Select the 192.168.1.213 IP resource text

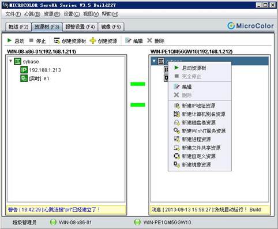(x=45, y=70)
